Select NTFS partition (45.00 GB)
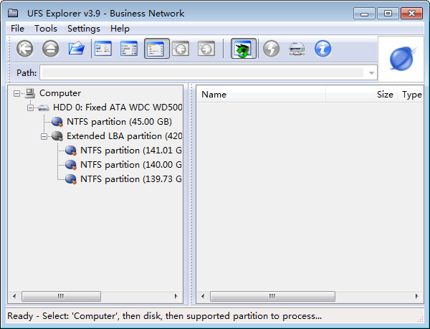Screen dimensions: 430x329 [119, 122]
